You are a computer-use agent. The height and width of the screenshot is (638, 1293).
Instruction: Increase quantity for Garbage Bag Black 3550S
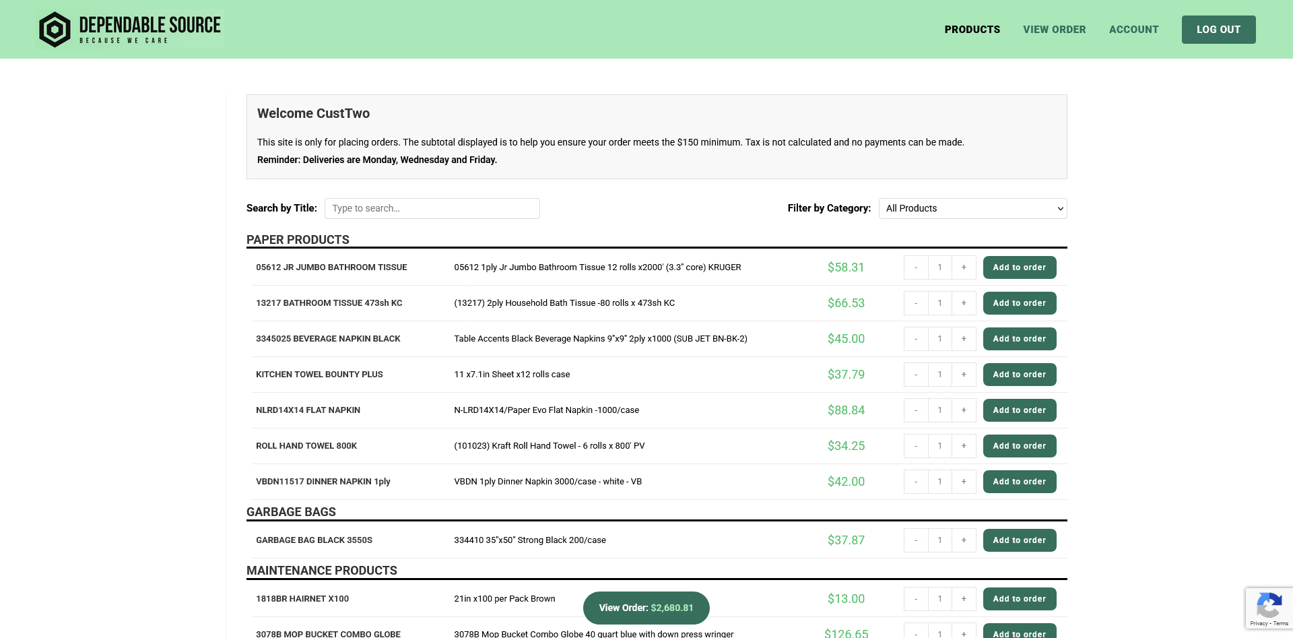tap(964, 540)
